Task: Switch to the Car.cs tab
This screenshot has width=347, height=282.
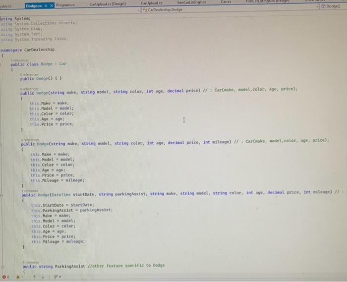Action: pyautogui.click(x=226, y=1)
